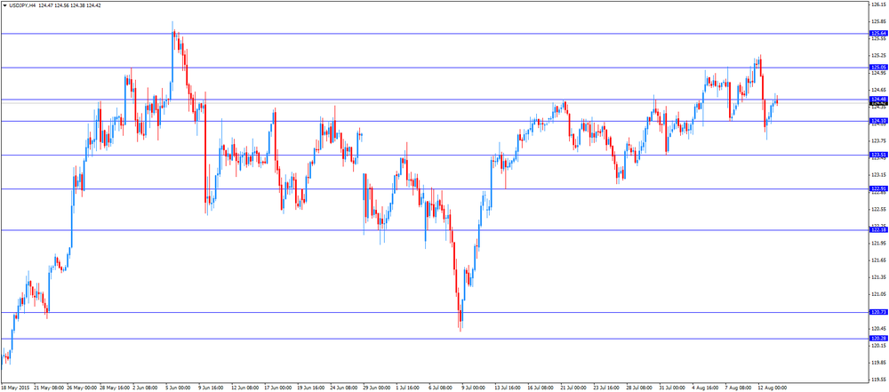Click the 31 Jul 00:00 time label
The image size is (889, 392).
click(x=674, y=388)
